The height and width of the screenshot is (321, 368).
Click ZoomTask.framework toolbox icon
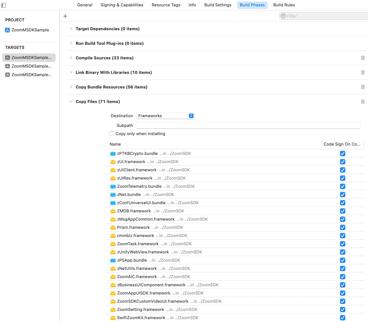click(x=113, y=244)
